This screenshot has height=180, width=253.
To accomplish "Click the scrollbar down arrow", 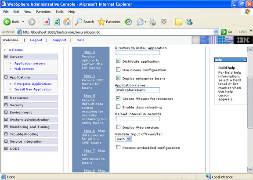I will 250,169.
